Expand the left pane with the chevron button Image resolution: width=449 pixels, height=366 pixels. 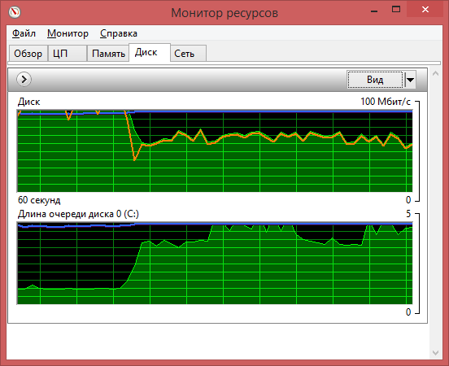click(x=24, y=80)
